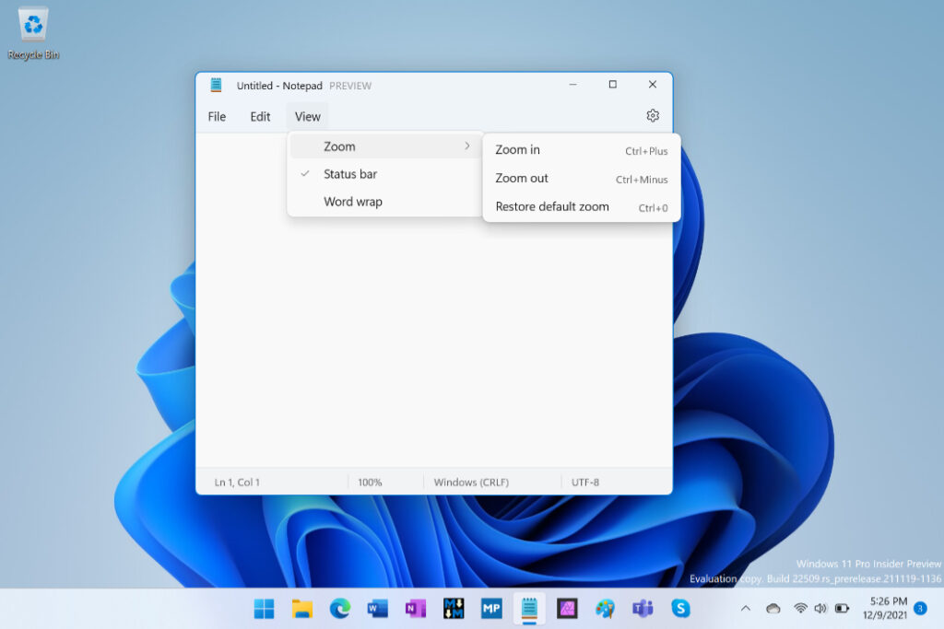This screenshot has height=629, width=944.
Task: Enable Word wrap in the View menu
Action: point(353,201)
